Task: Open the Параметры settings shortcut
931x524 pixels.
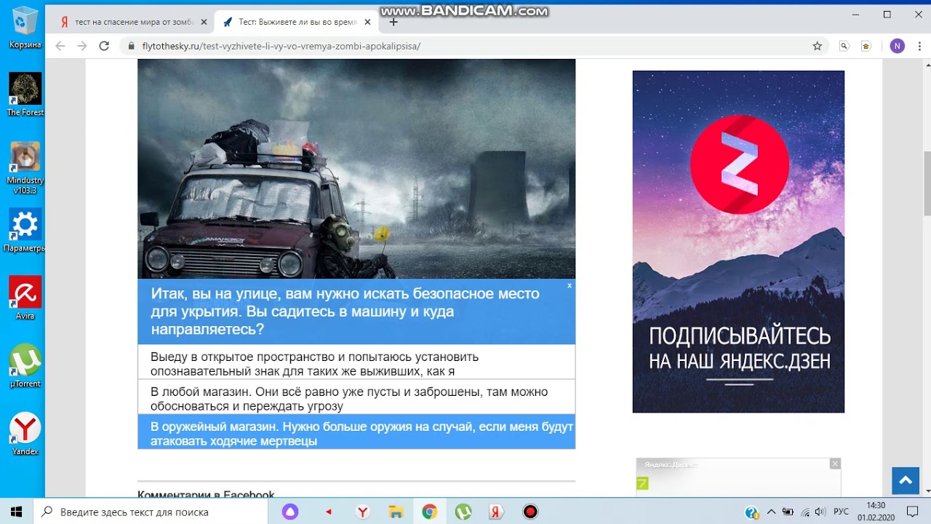Action: point(25,231)
